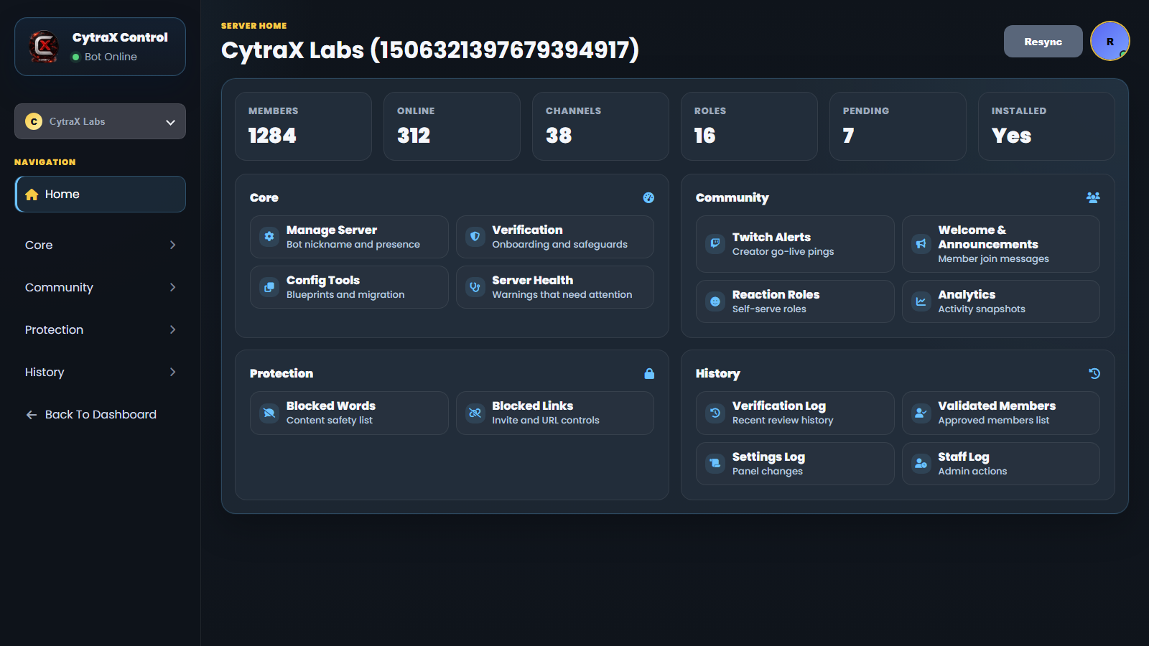The height and width of the screenshot is (646, 1149).
Task: Go Back To Dashboard
Action: coord(100,414)
